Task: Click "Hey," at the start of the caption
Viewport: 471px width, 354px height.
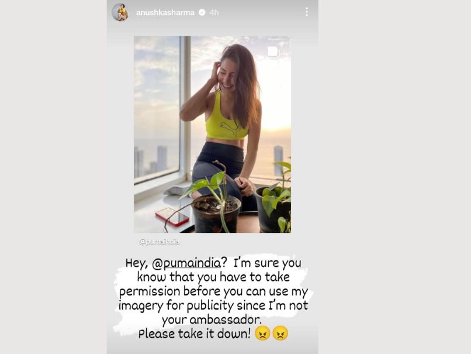Action: tap(137, 263)
